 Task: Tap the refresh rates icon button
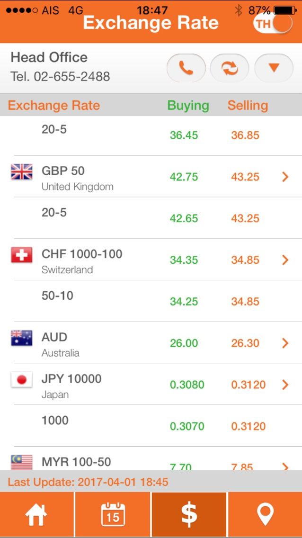(230, 68)
